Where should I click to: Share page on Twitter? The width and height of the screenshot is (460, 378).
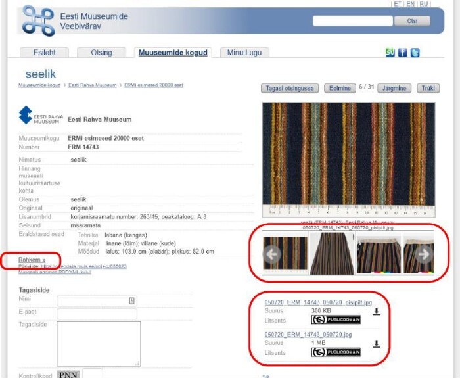pyautogui.click(x=415, y=53)
